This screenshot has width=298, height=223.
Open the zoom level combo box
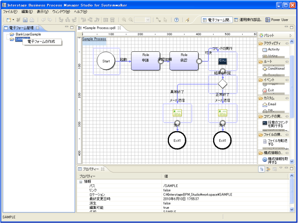pos(142,20)
